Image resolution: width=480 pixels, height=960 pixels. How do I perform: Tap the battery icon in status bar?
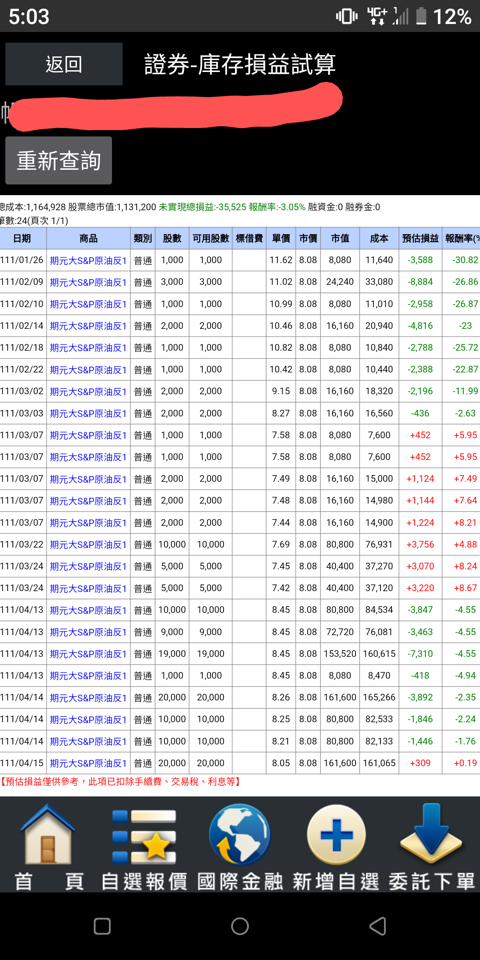click(421, 16)
